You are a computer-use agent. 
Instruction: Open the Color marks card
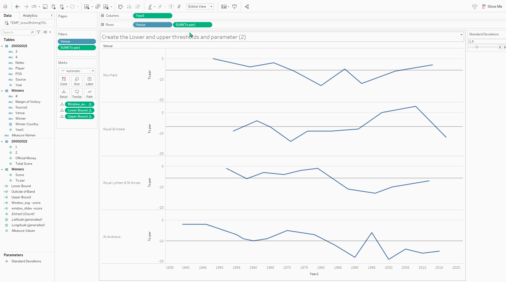click(x=64, y=81)
